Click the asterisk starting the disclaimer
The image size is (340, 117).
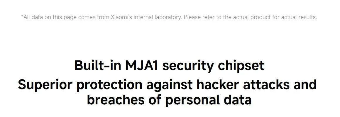click(x=22, y=16)
